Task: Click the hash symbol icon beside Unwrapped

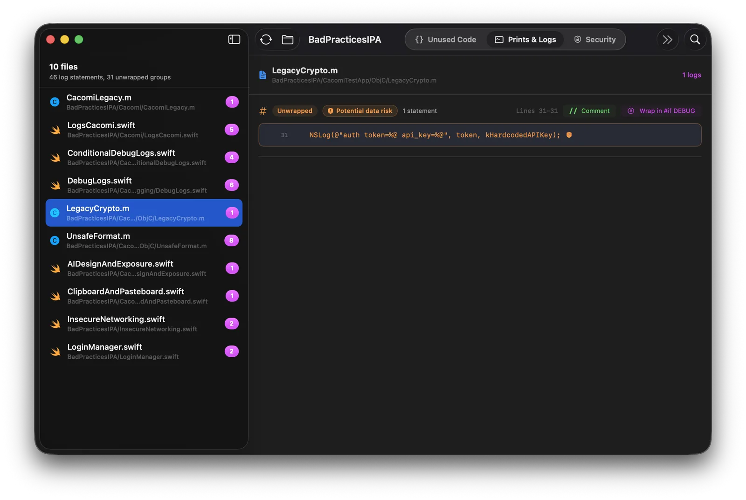Action: tap(263, 111)
